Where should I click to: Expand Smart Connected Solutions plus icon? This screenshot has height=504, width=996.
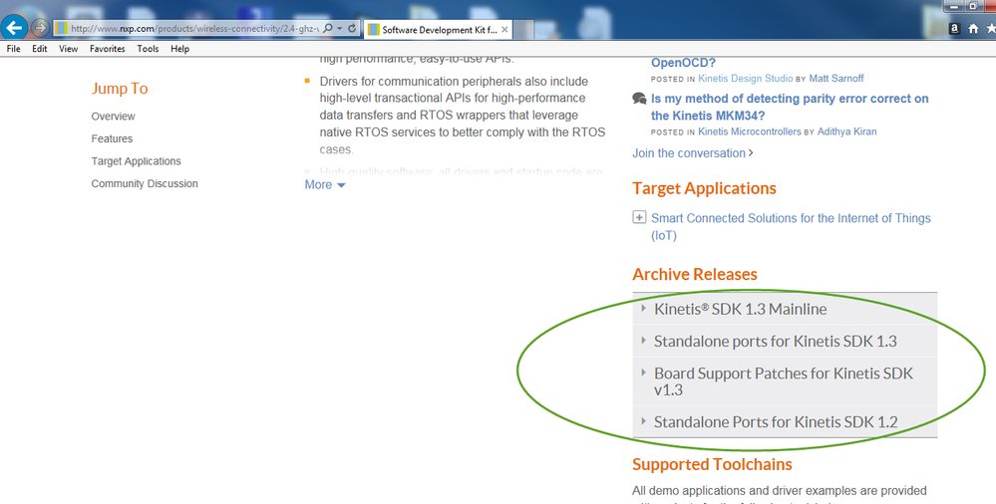pos(639,217)
